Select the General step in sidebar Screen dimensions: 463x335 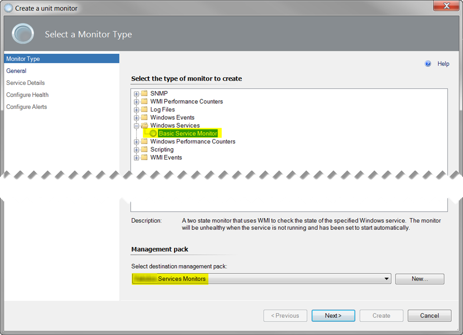click(x=16, y=71)
